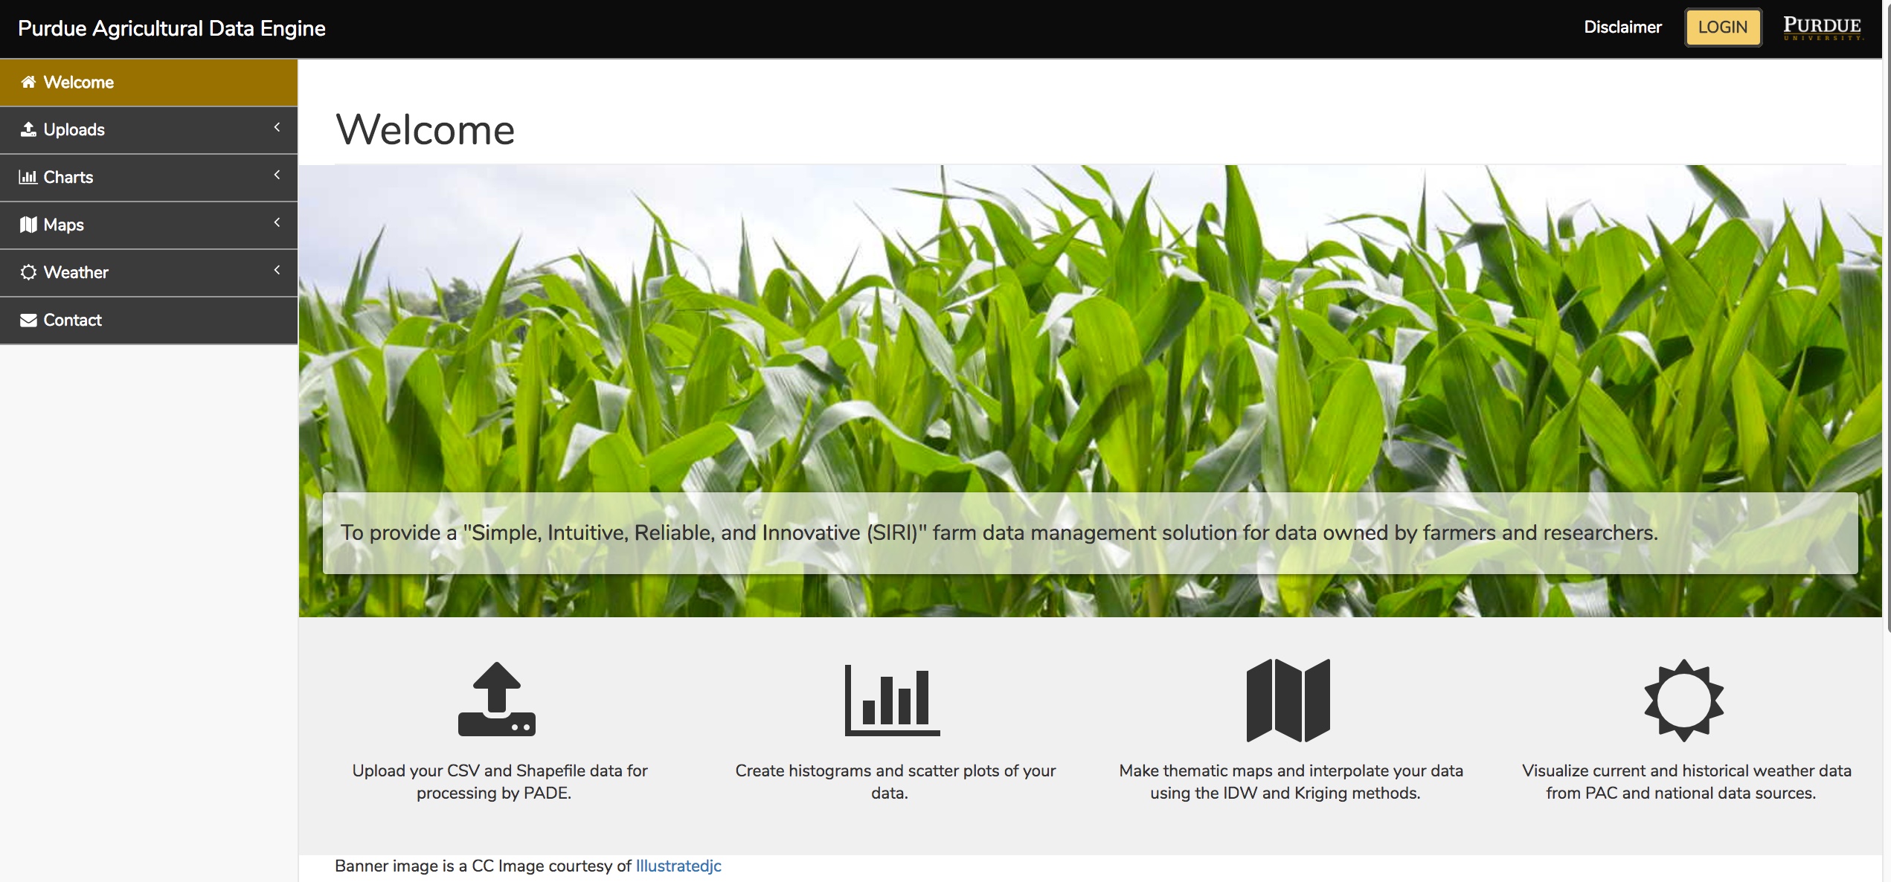Click the large upload icon above CSV text
The image size is (1891, 882).
pyautogui.click(x=497, y=699)
